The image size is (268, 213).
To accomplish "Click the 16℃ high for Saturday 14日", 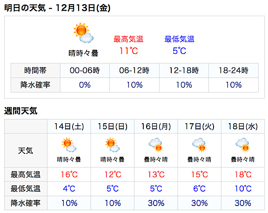I will [x=69, y=174].
